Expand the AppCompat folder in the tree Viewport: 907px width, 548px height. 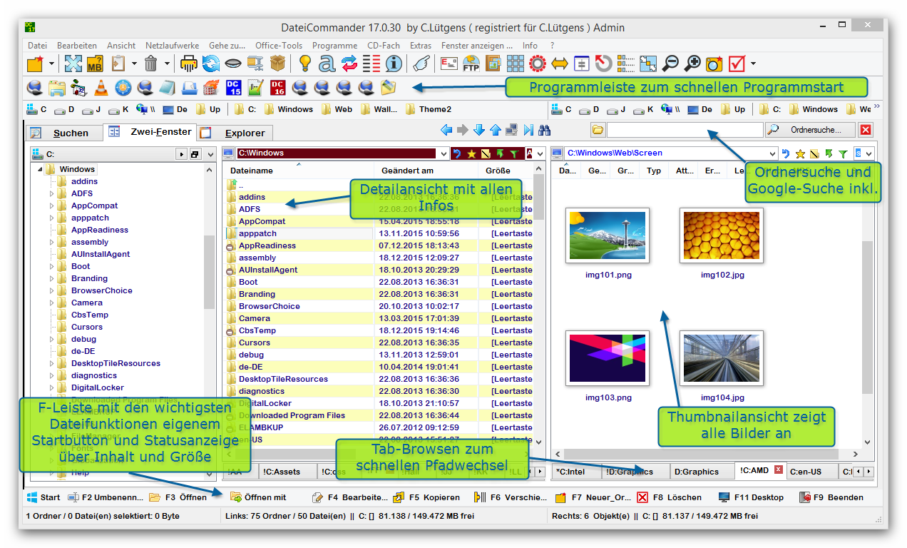click(x=51, y=206)
